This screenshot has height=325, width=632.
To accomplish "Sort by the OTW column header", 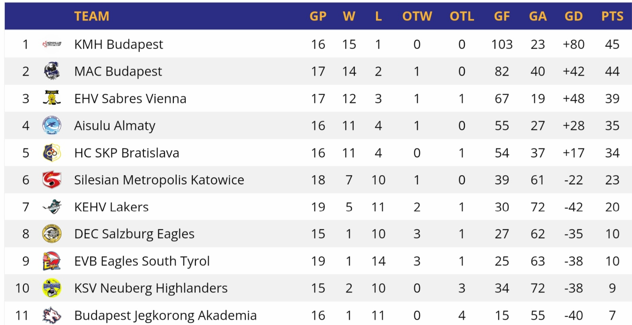I will coord(417,16).
